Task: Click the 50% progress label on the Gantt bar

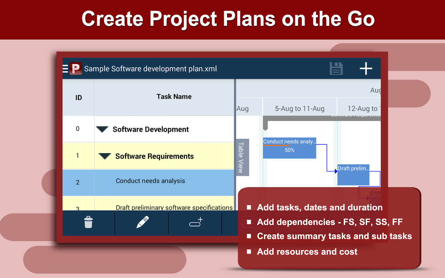Action: 290,150
